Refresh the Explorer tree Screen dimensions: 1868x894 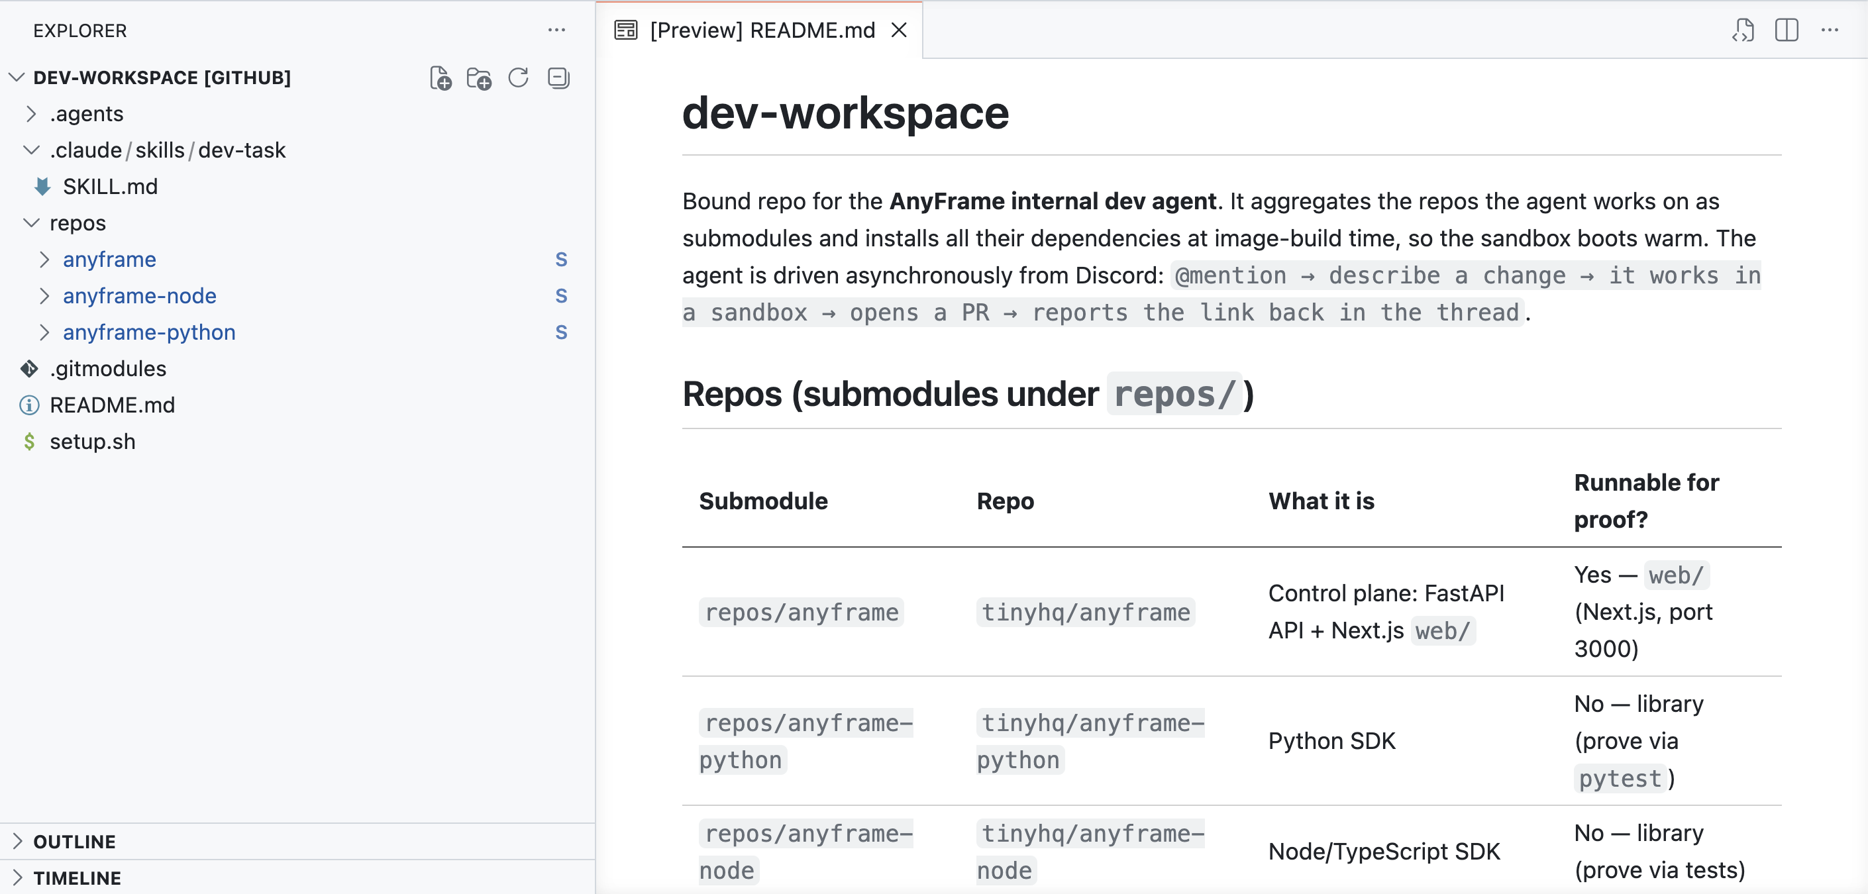(x=519, y=77)
